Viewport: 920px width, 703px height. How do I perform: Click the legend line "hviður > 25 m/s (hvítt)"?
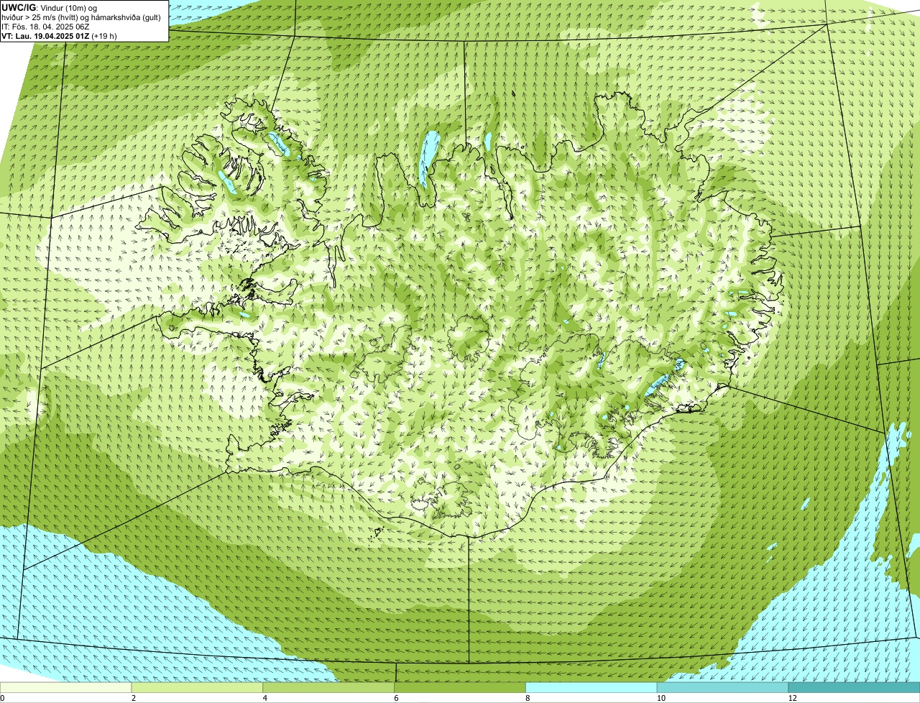(40, 17)
